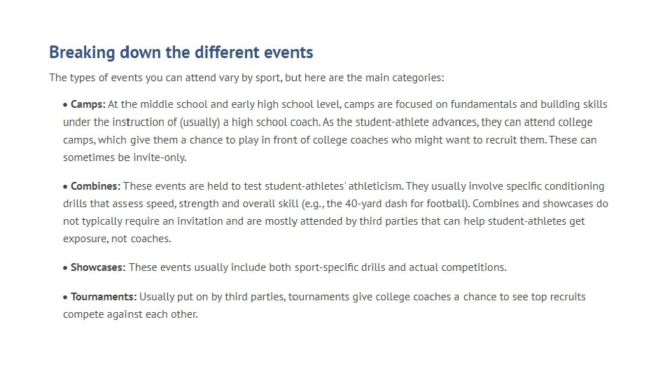Click the bullet dot before Showcases
The height and width of the screenshot is (378, 672).
pos(66,268)
